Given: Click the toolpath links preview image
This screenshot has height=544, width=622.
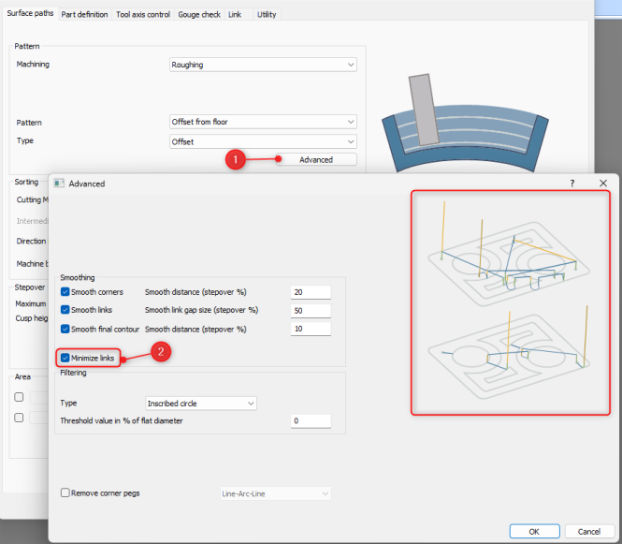Looking at the screenshot, I should [510, 302].
